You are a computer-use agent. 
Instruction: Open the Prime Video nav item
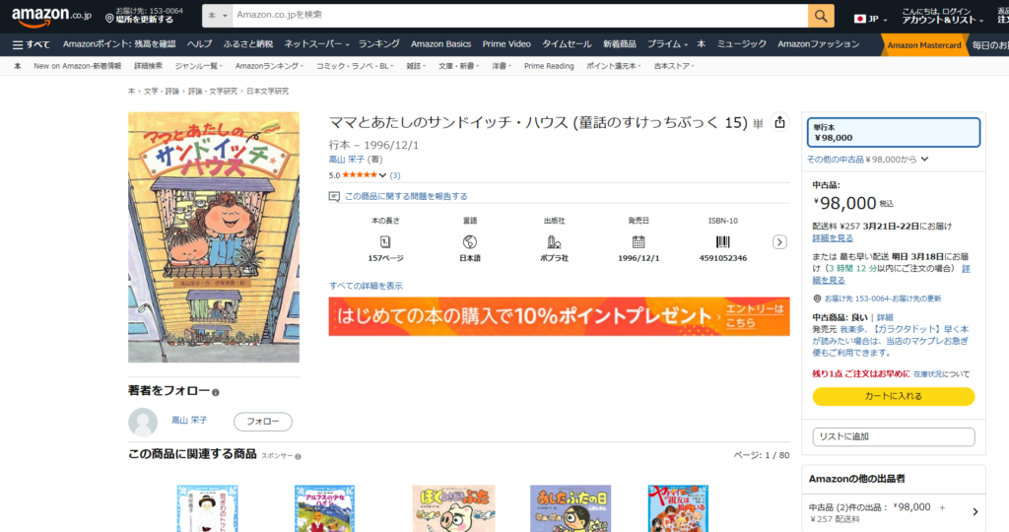coord(506,44)
